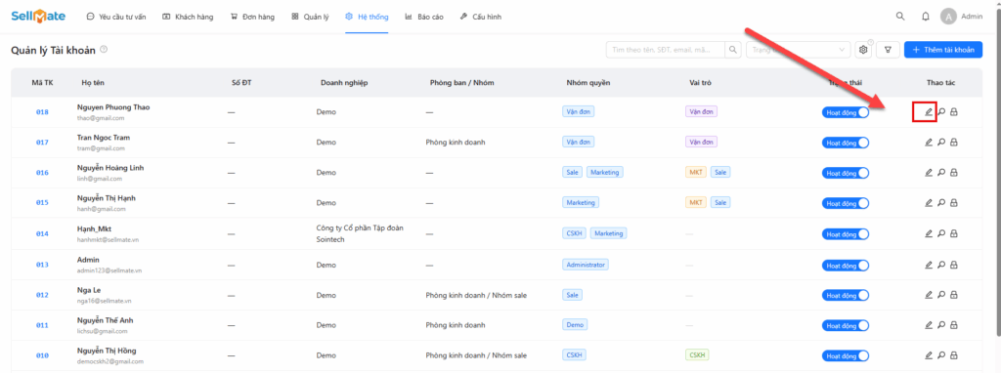Screen dimensions: 1001x373
Task: Click the search magnifier beside search box
Action: [x=733, y=50]
